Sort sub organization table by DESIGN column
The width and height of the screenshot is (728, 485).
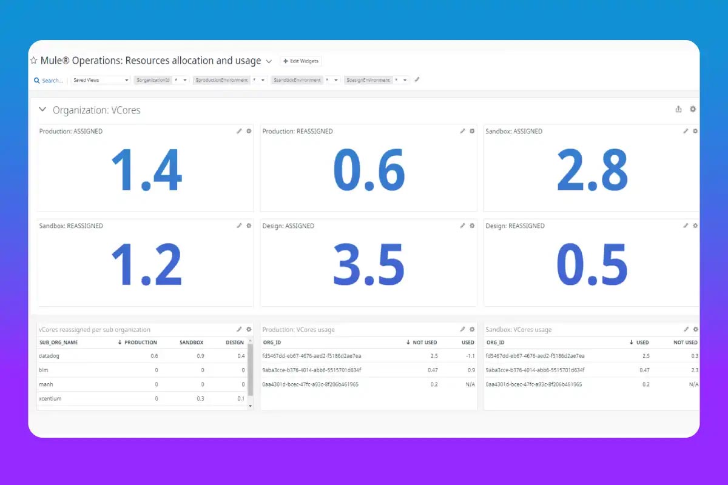[235, 343]
